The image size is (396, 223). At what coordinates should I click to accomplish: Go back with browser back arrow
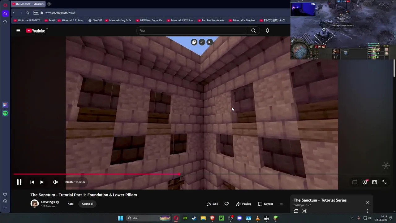pos(14,13)
